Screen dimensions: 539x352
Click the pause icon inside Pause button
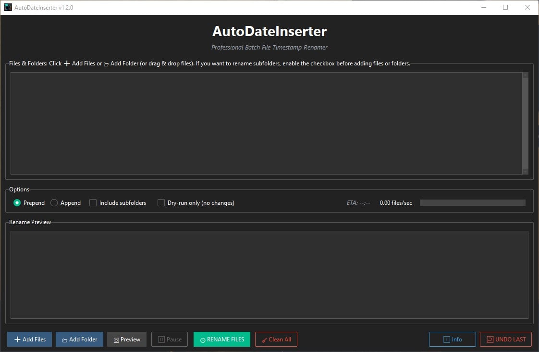coord(162,339)
